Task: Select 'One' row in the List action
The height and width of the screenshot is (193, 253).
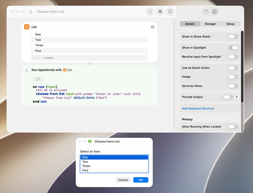Action: tap(89, 34)
